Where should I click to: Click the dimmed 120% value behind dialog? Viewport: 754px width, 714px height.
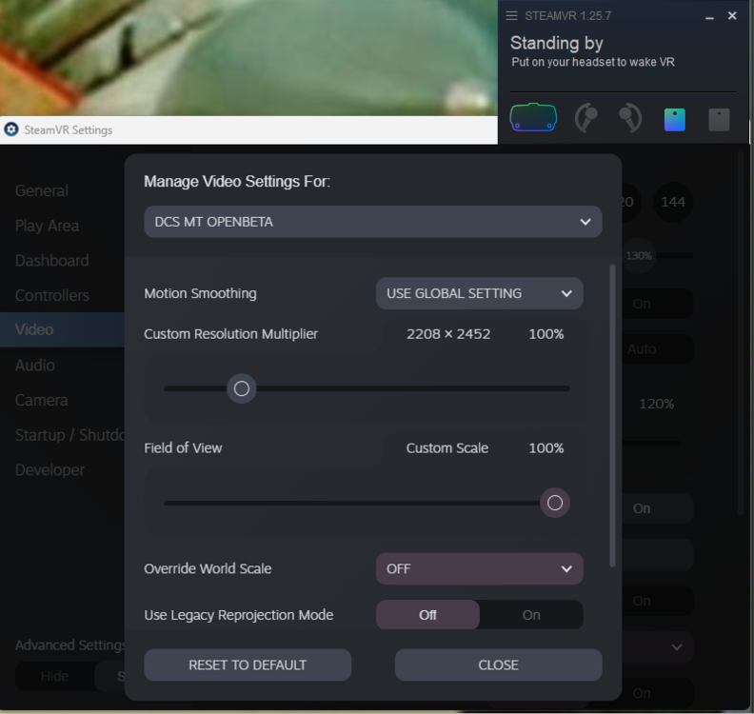coord(656,404)
